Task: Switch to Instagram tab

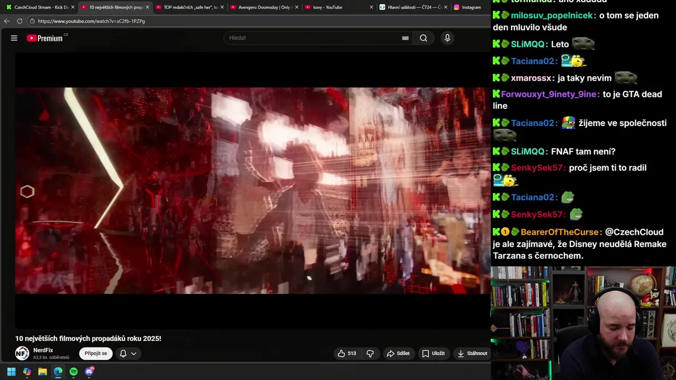Action: point(471,7)
